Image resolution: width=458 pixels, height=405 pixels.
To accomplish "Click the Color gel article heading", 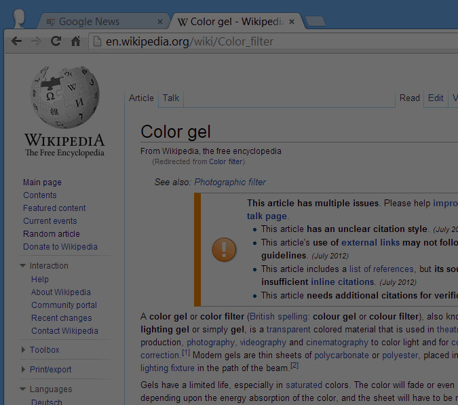I will 176,132.
